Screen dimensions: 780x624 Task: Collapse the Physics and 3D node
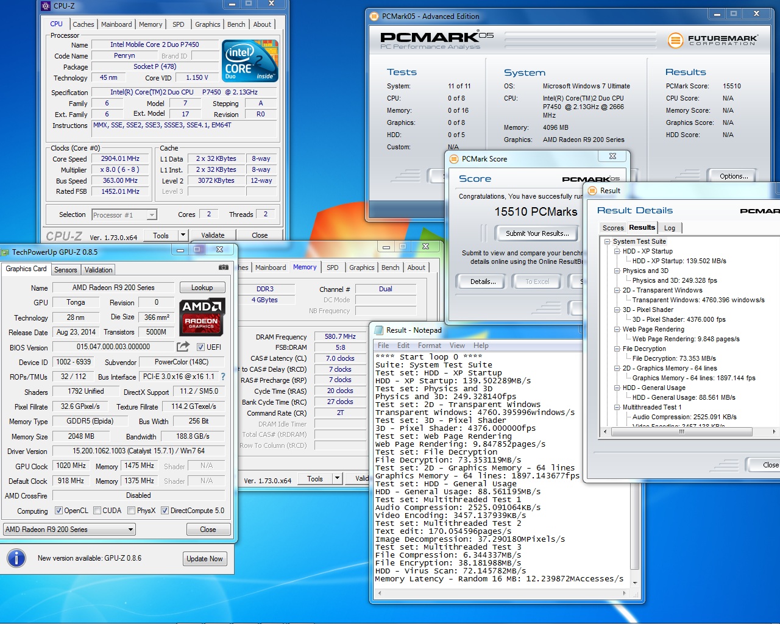coord(617,271)
